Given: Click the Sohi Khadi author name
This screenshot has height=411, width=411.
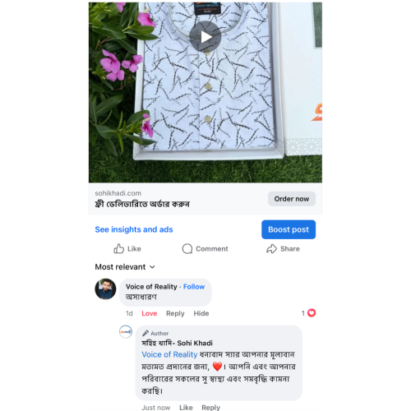Looking at the screenshot, I should point(177,343).
